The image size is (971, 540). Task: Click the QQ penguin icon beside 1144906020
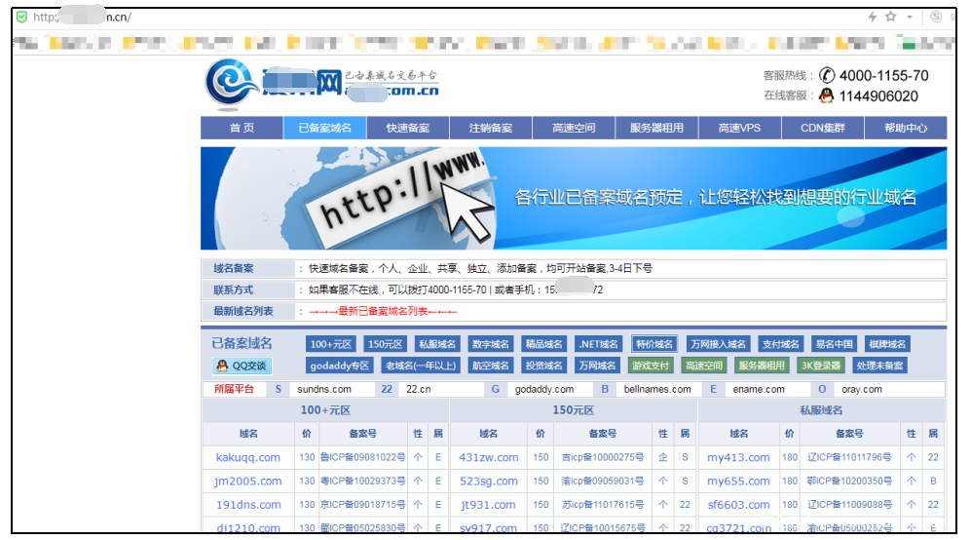coord(826,96)
